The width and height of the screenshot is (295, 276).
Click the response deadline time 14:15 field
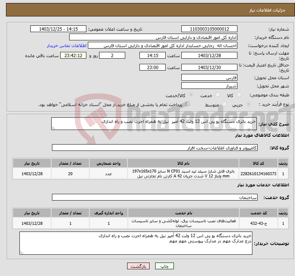click(x=153, y=55)
